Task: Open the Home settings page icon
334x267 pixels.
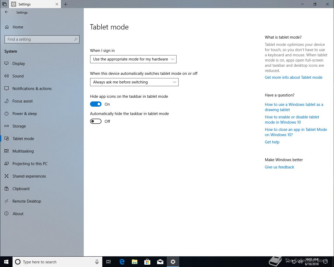Action: 7,27
